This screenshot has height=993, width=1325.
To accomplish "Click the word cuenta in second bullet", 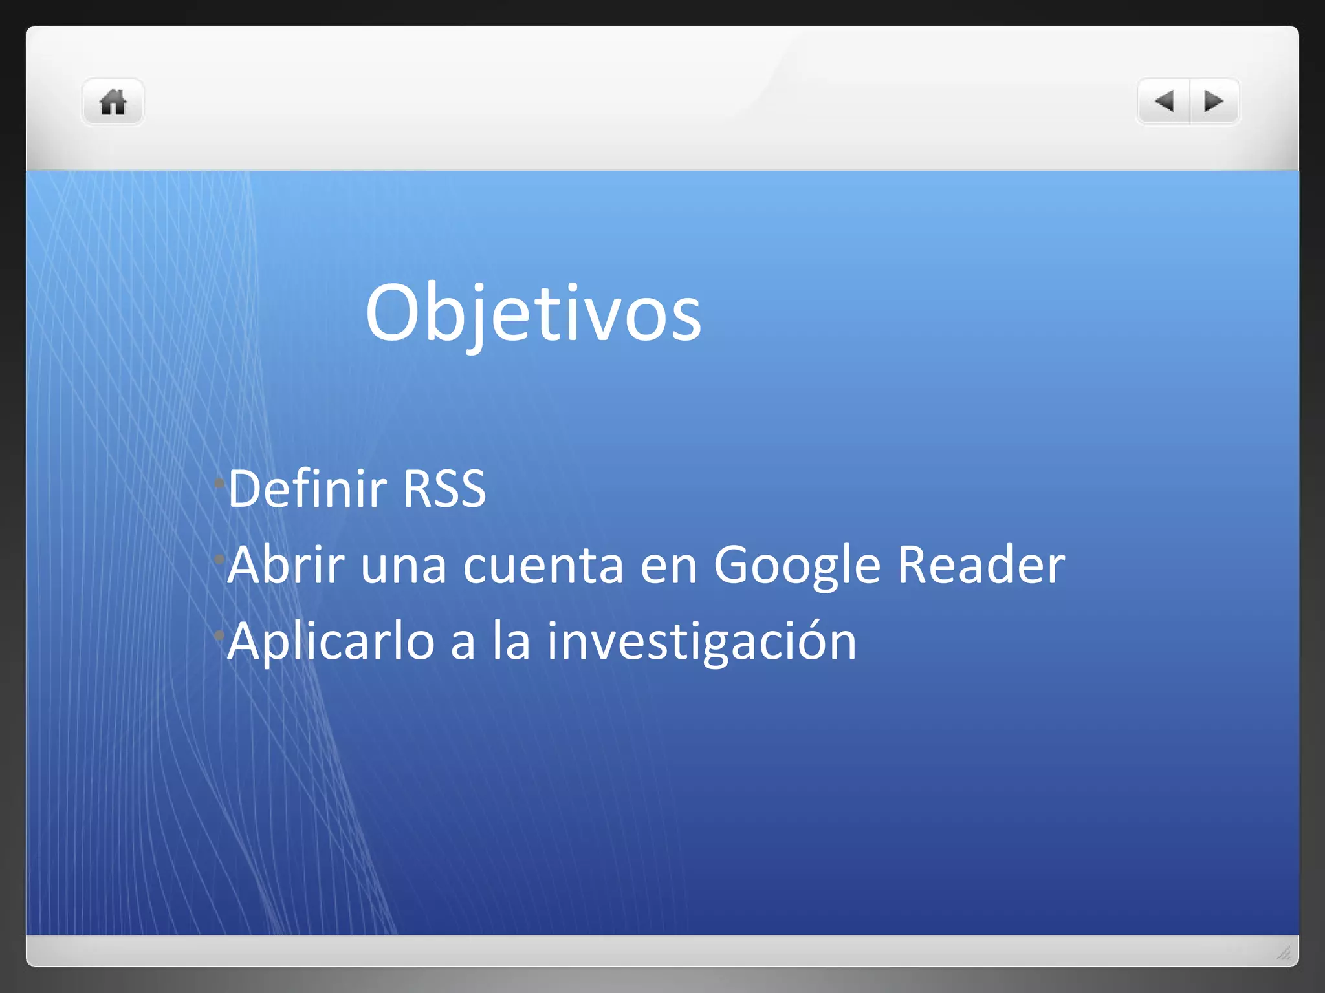I will (543, 565).
